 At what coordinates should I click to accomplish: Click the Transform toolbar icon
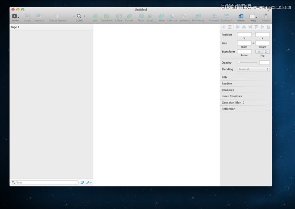106,16
